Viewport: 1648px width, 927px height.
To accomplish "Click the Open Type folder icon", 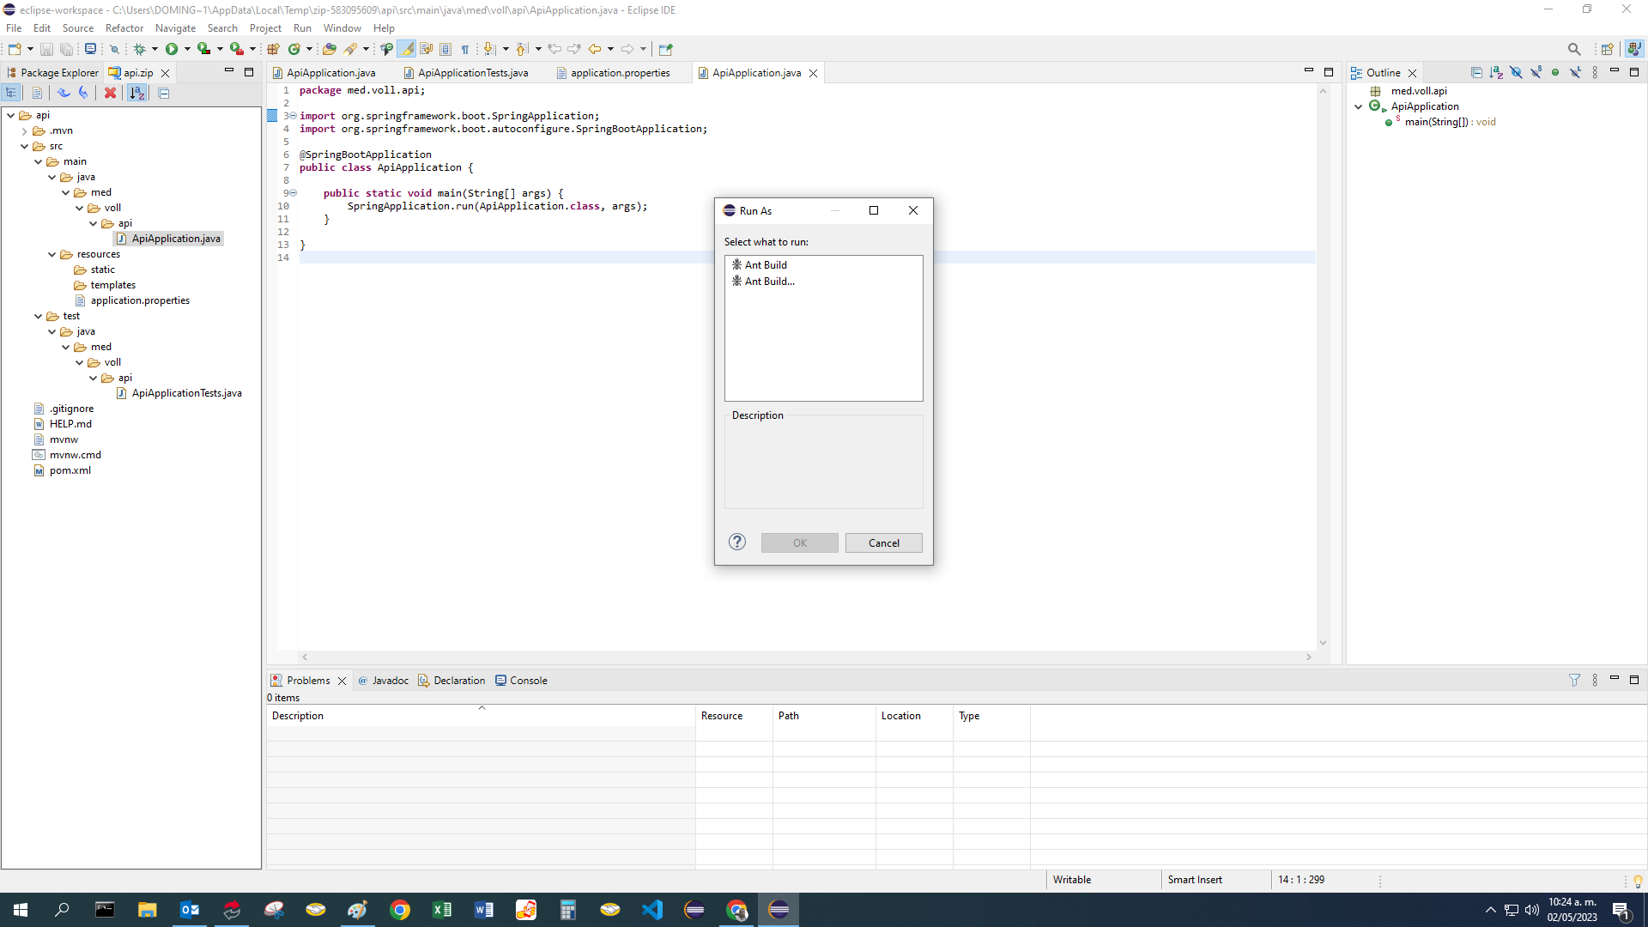I will click(330, 49).
